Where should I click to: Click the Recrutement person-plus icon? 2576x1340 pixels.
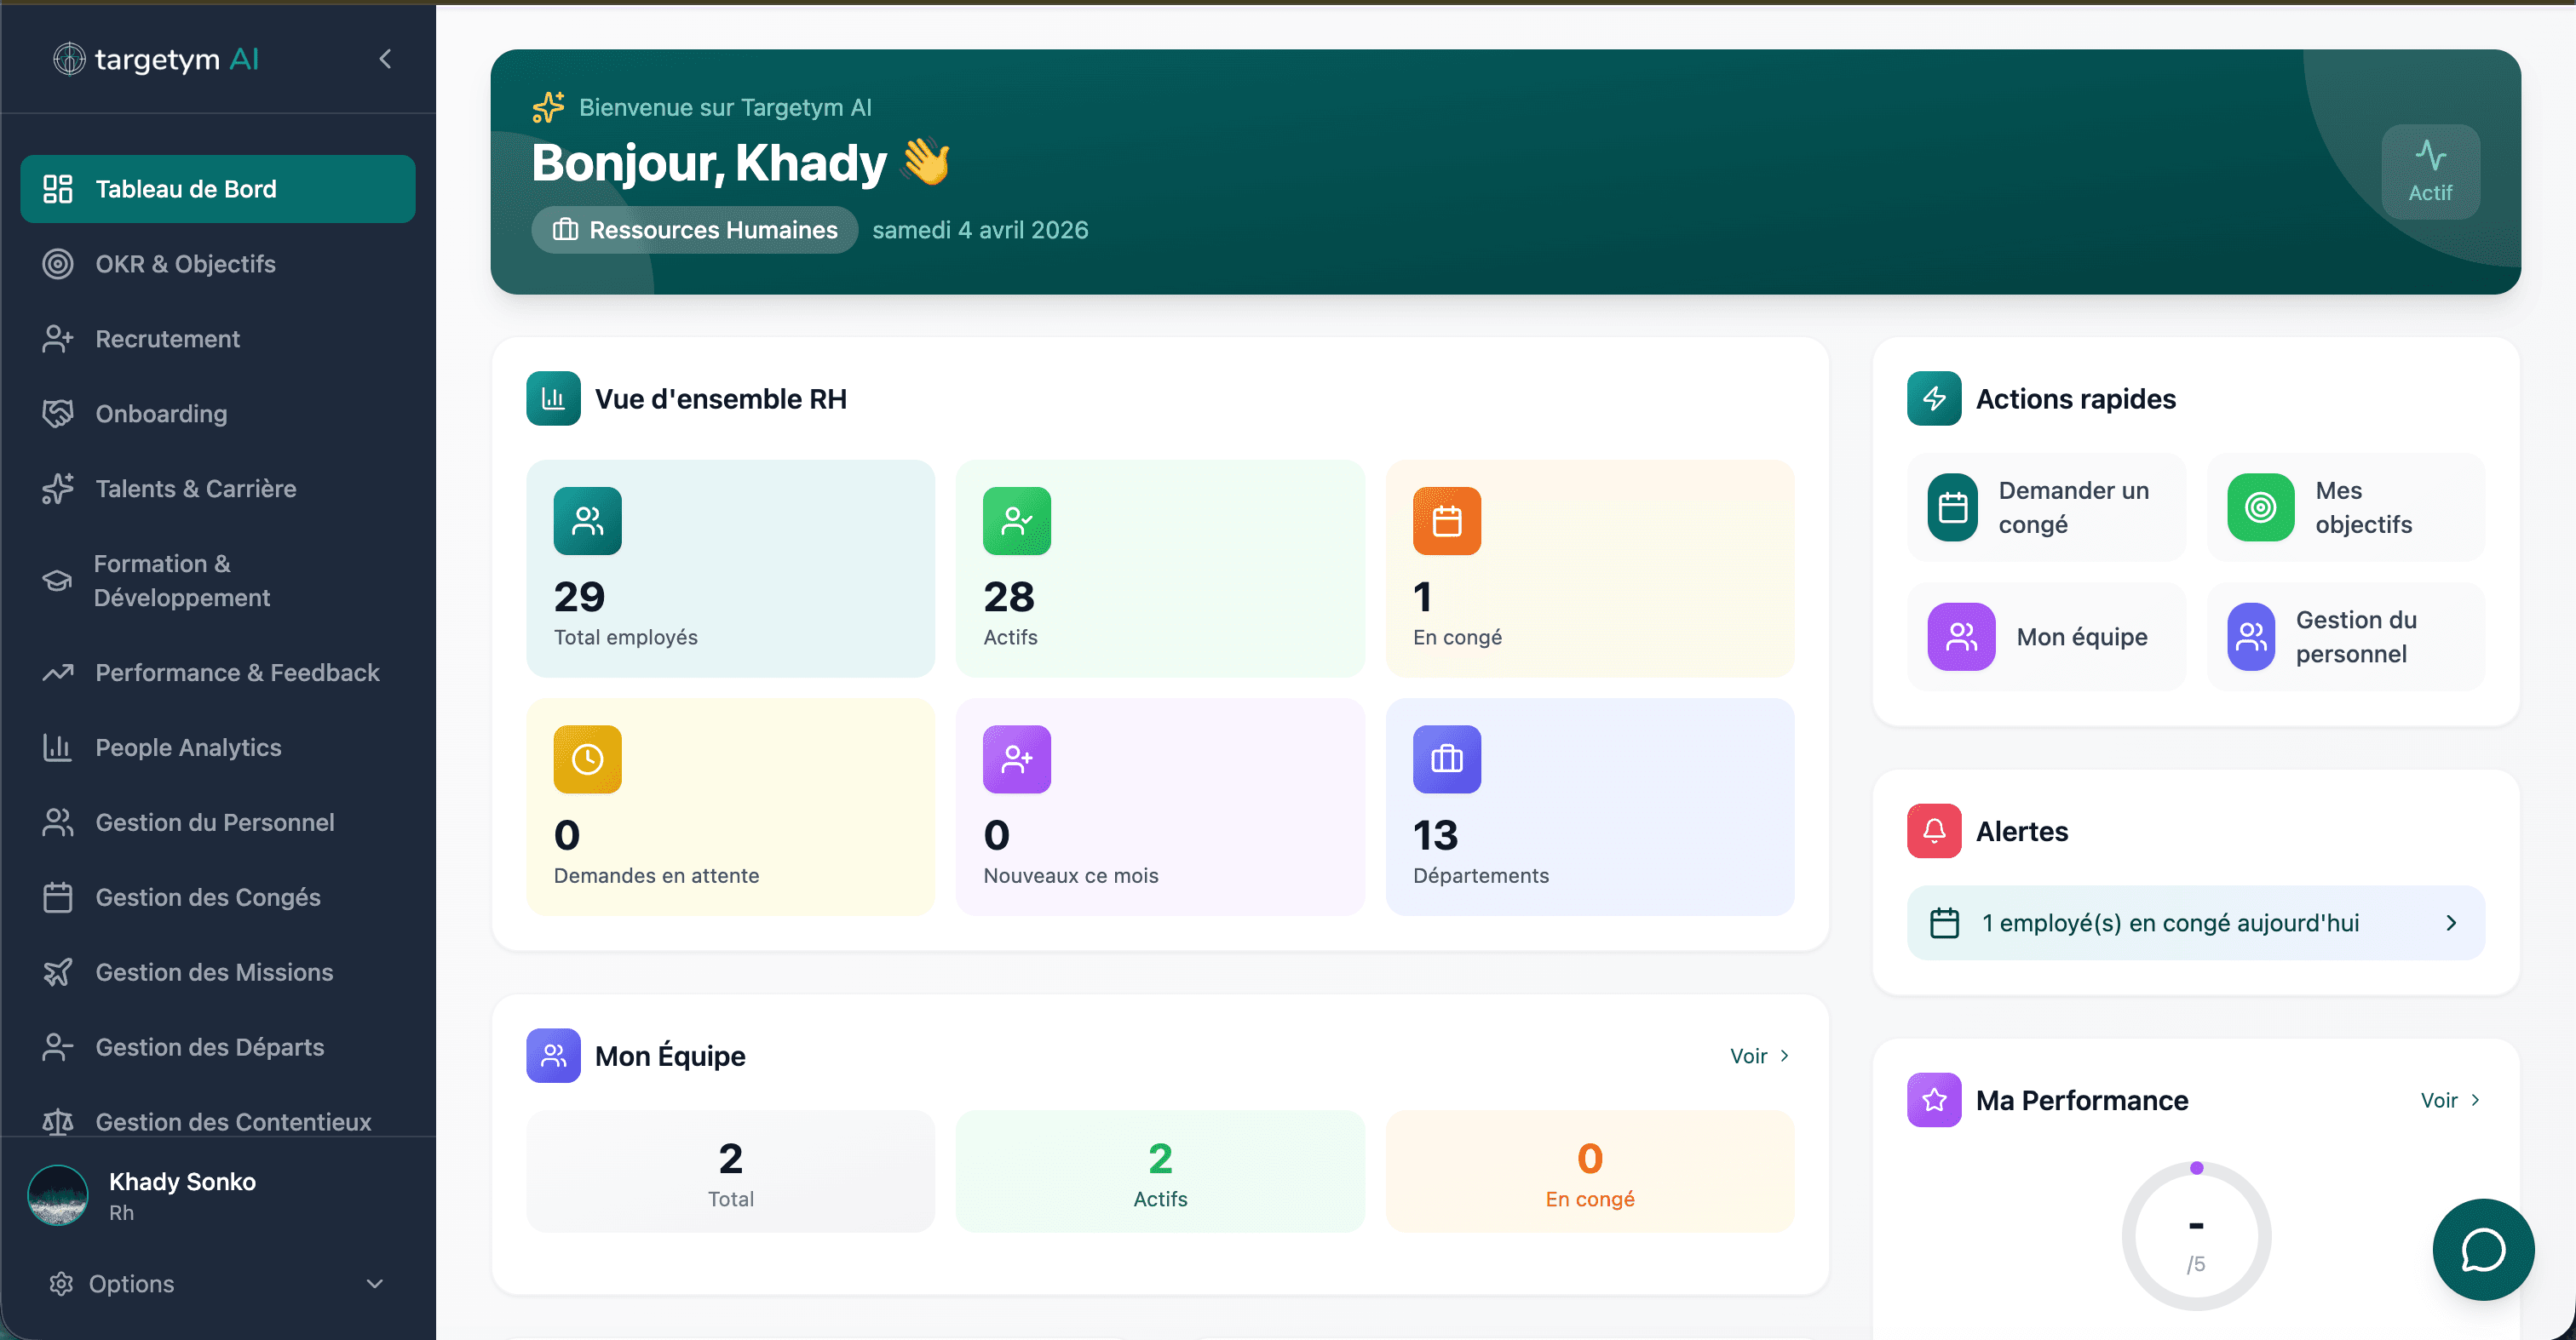(x=58, y=338)
